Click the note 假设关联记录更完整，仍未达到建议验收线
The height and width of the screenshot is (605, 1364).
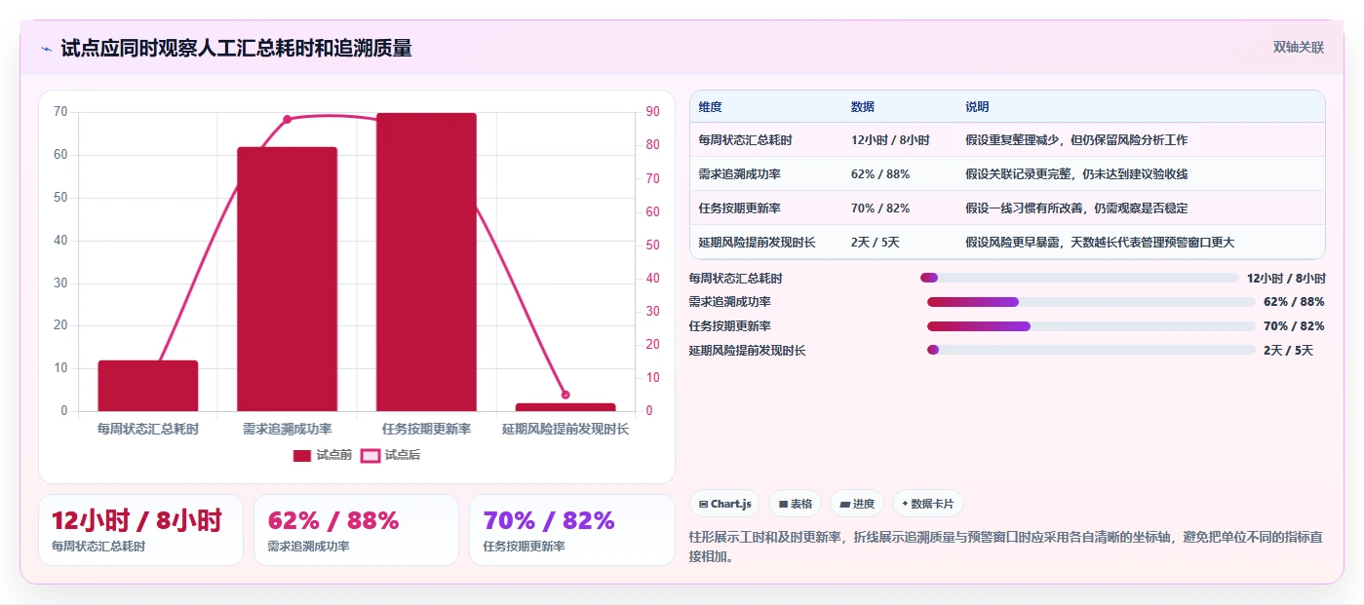pos(1076,174)
